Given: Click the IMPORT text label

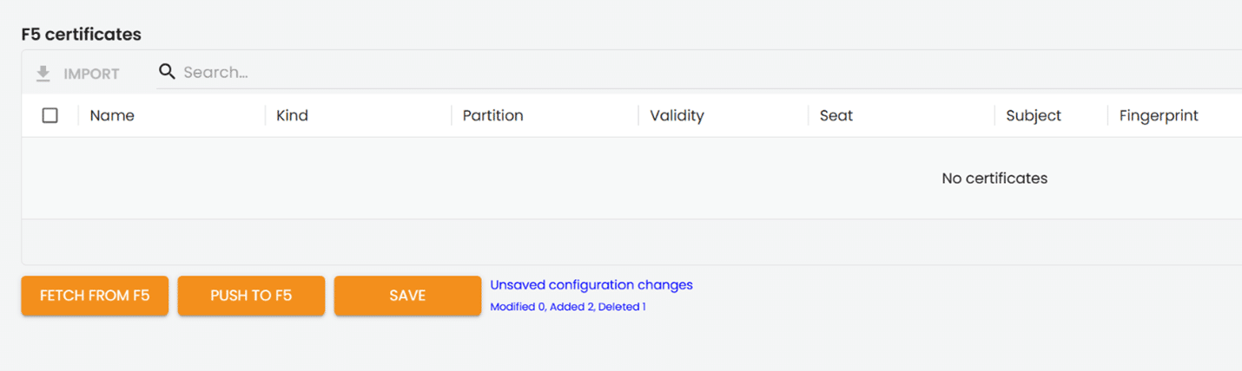Looking at the screenshot, I should (91, 75).
